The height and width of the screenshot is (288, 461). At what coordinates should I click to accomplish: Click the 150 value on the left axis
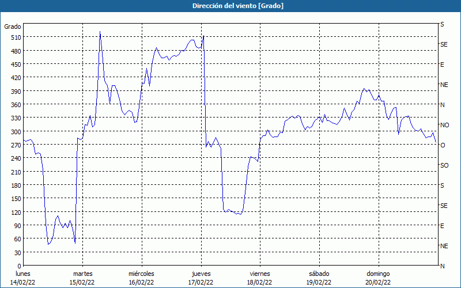[16, 199]
